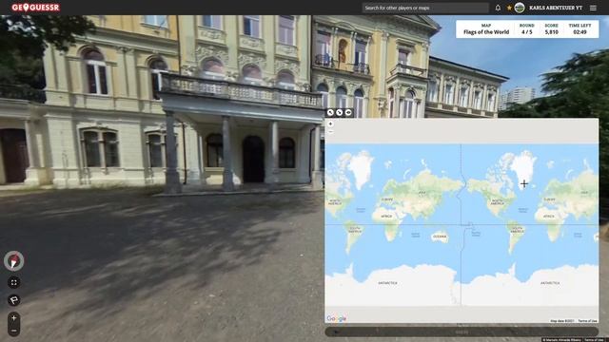This screenshot has height=342, width=609.
Task: Zoom in on the guess map
Action: click(330, 124)
